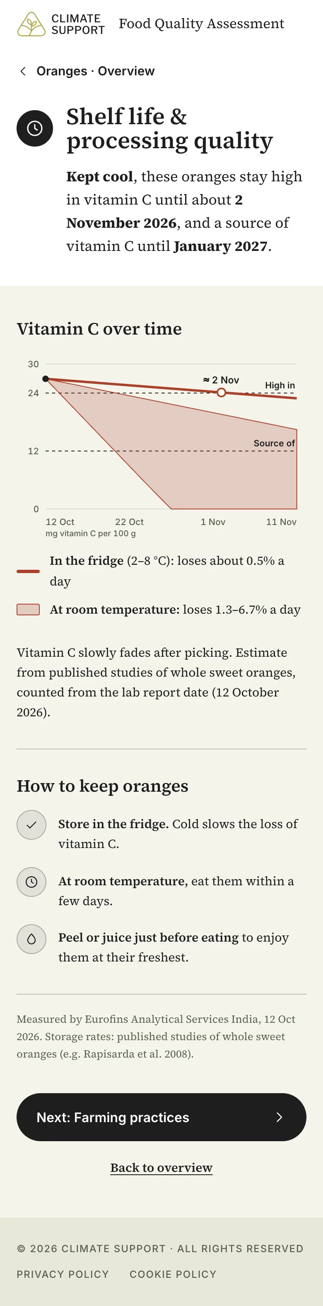Click the room temperature legend swatch
The image size is (323, 1306).
pyautogui.click(x=29, y=610)
